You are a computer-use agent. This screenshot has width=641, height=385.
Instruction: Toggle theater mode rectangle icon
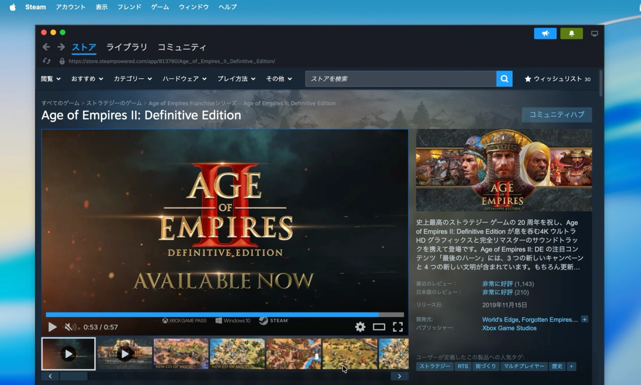[379, 327]
